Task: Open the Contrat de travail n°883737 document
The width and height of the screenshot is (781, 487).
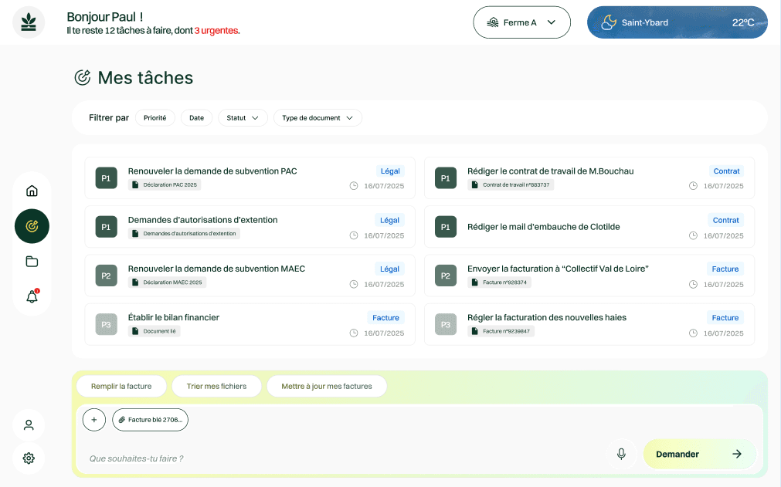Action: pos(511,184)
